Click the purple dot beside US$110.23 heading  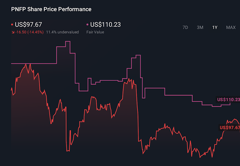tap(87, 25)
